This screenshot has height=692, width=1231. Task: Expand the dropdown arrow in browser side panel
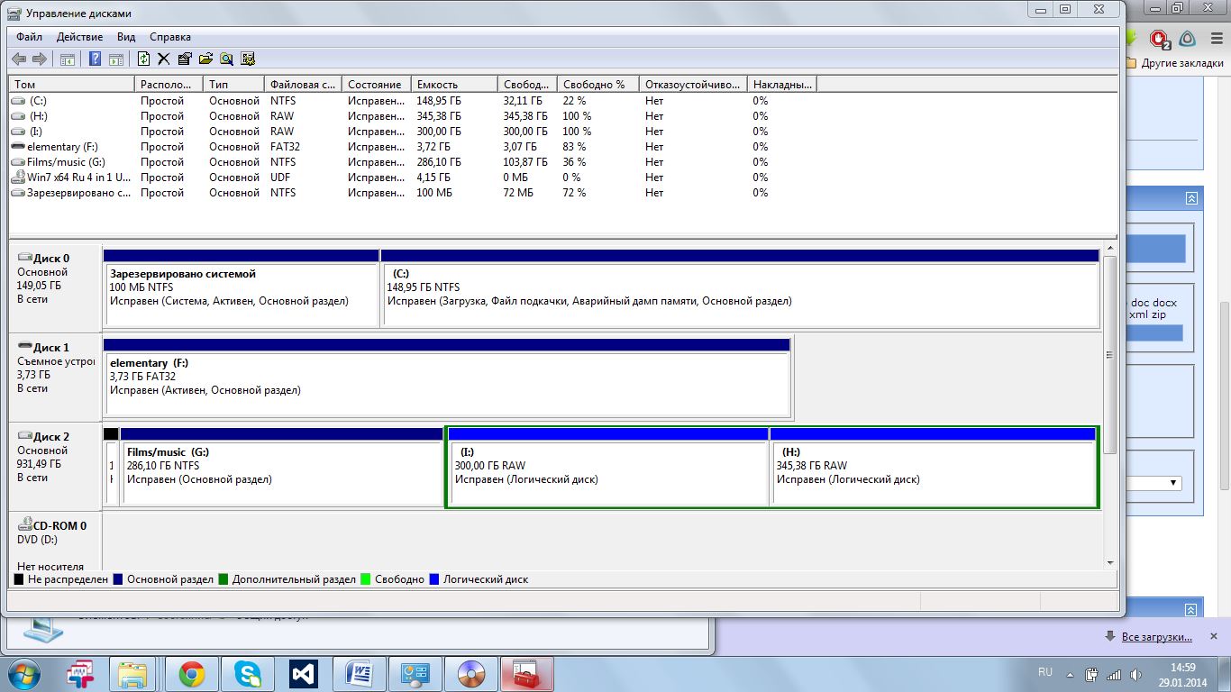point(1173,483)
